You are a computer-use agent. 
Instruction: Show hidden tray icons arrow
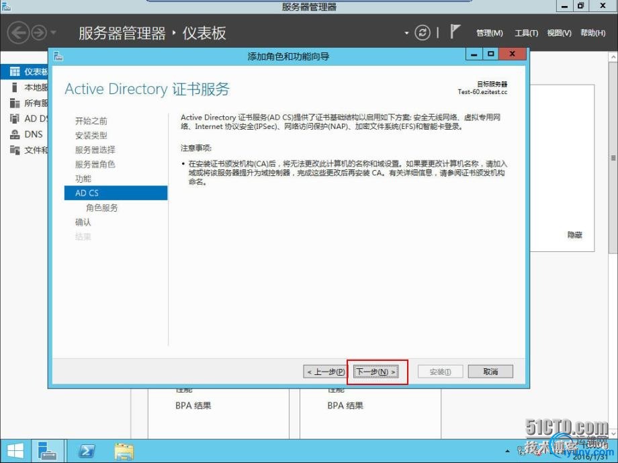(x=507, y=451)
